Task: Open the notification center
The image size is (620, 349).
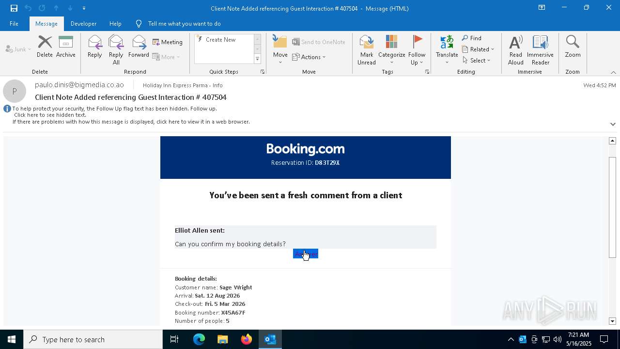Action: coord(604,339)
